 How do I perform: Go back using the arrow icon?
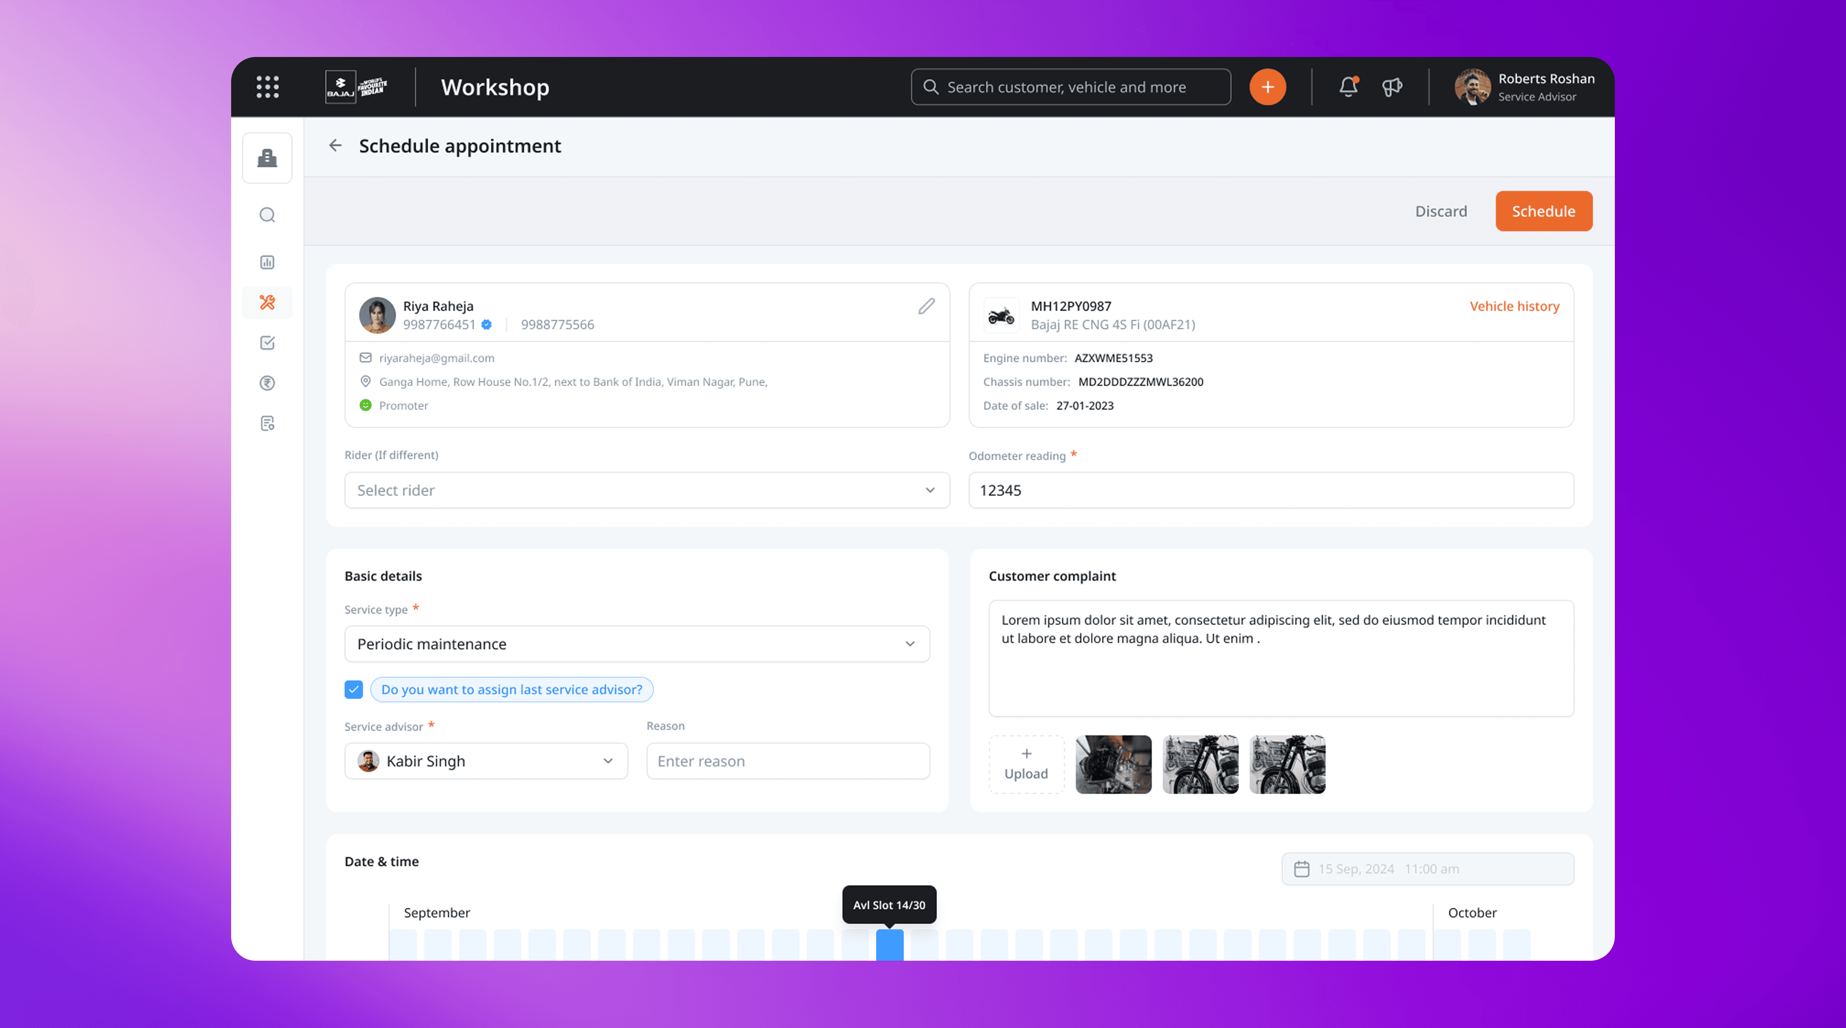coord(335,146)
